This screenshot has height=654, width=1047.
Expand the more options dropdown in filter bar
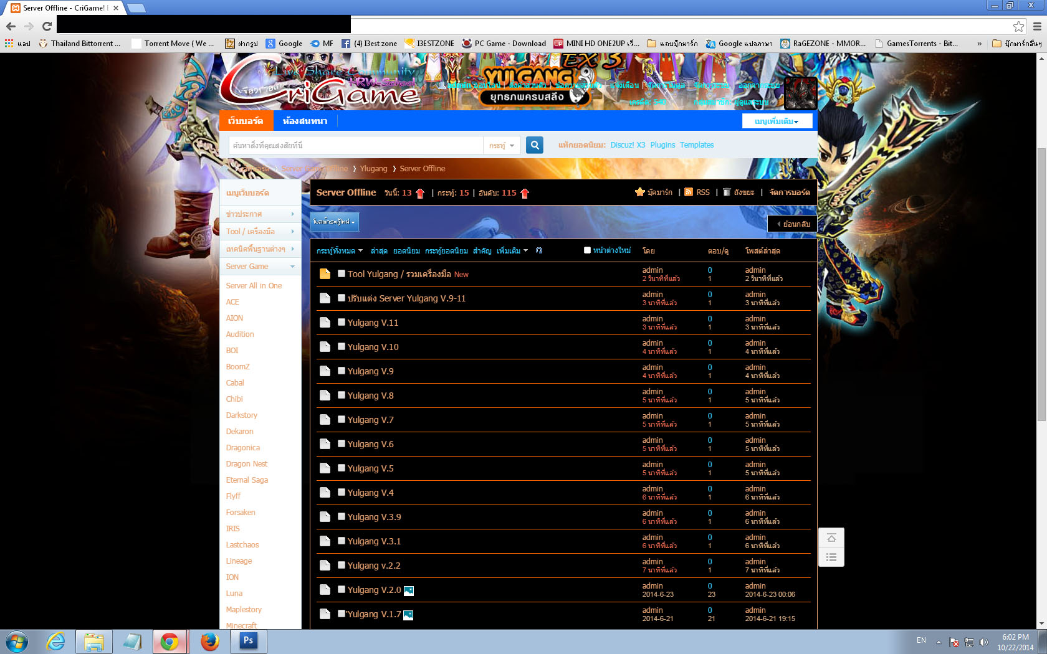point(512,251)
